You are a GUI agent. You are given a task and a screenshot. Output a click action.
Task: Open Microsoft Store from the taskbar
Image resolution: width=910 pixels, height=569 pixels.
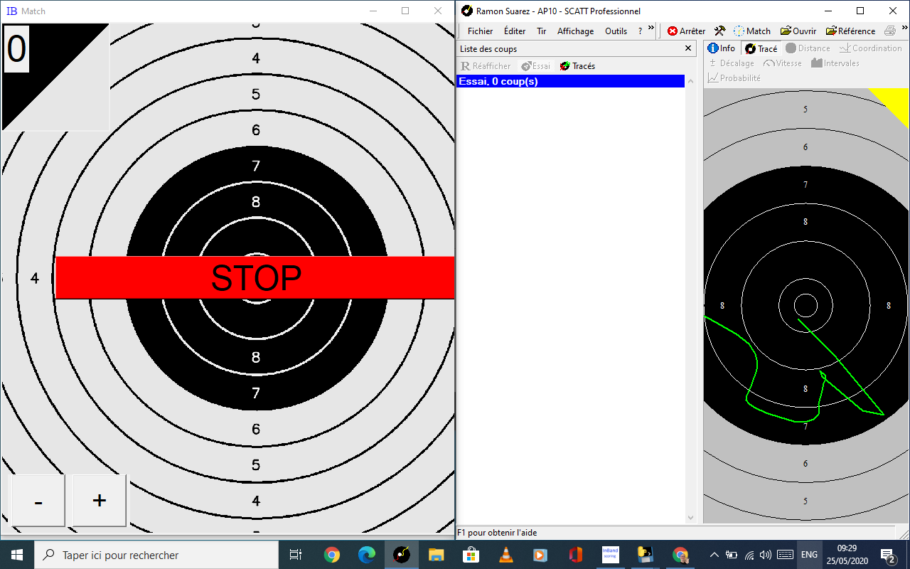[x=471, y=555]
